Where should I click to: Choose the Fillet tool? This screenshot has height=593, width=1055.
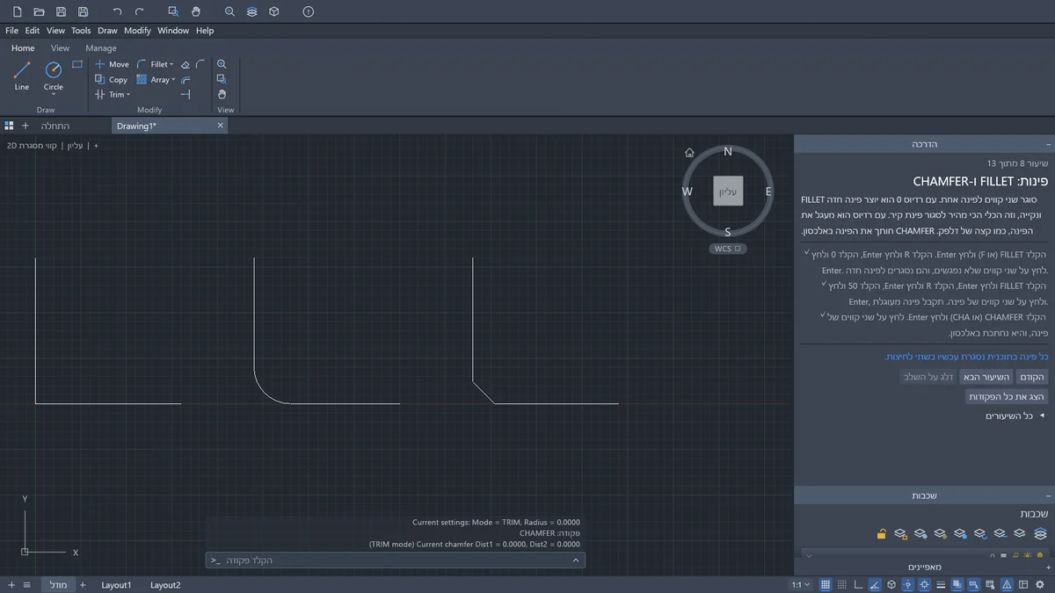coord(151,64)
